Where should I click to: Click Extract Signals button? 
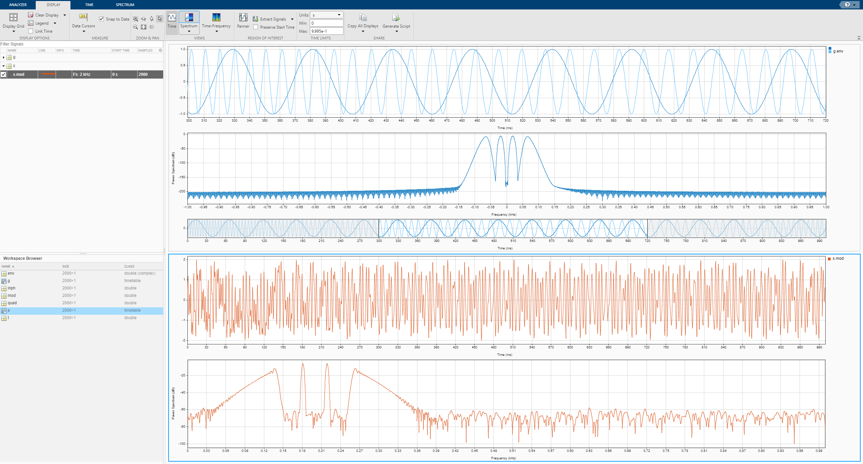click(x=270, y=19)
